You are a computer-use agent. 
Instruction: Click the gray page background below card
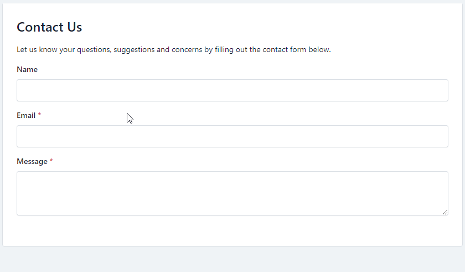[232, 259]
